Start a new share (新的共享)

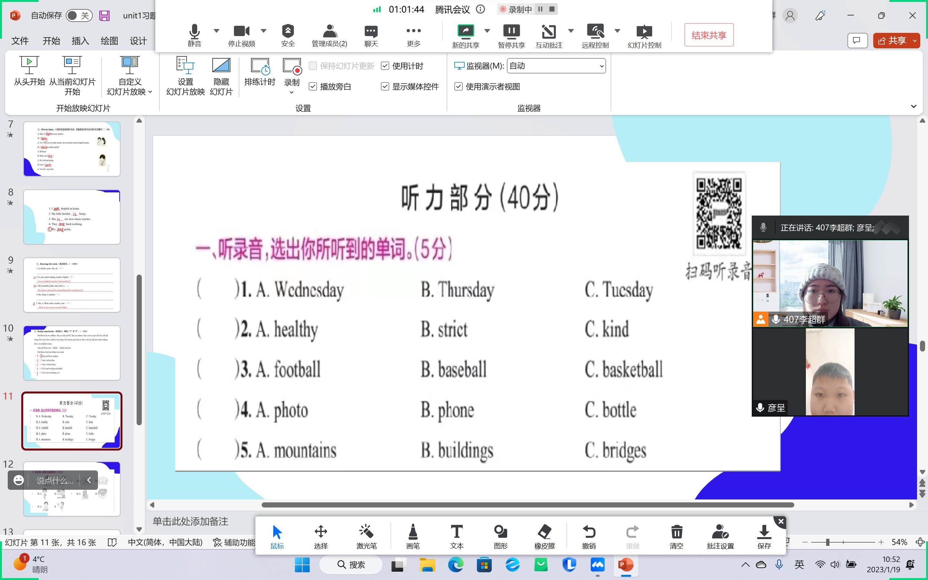466,36
